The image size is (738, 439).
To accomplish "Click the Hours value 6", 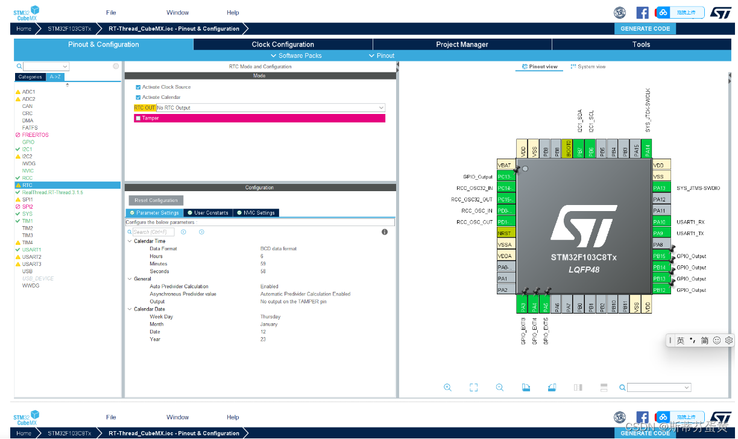I will click(x=262, y=256).
